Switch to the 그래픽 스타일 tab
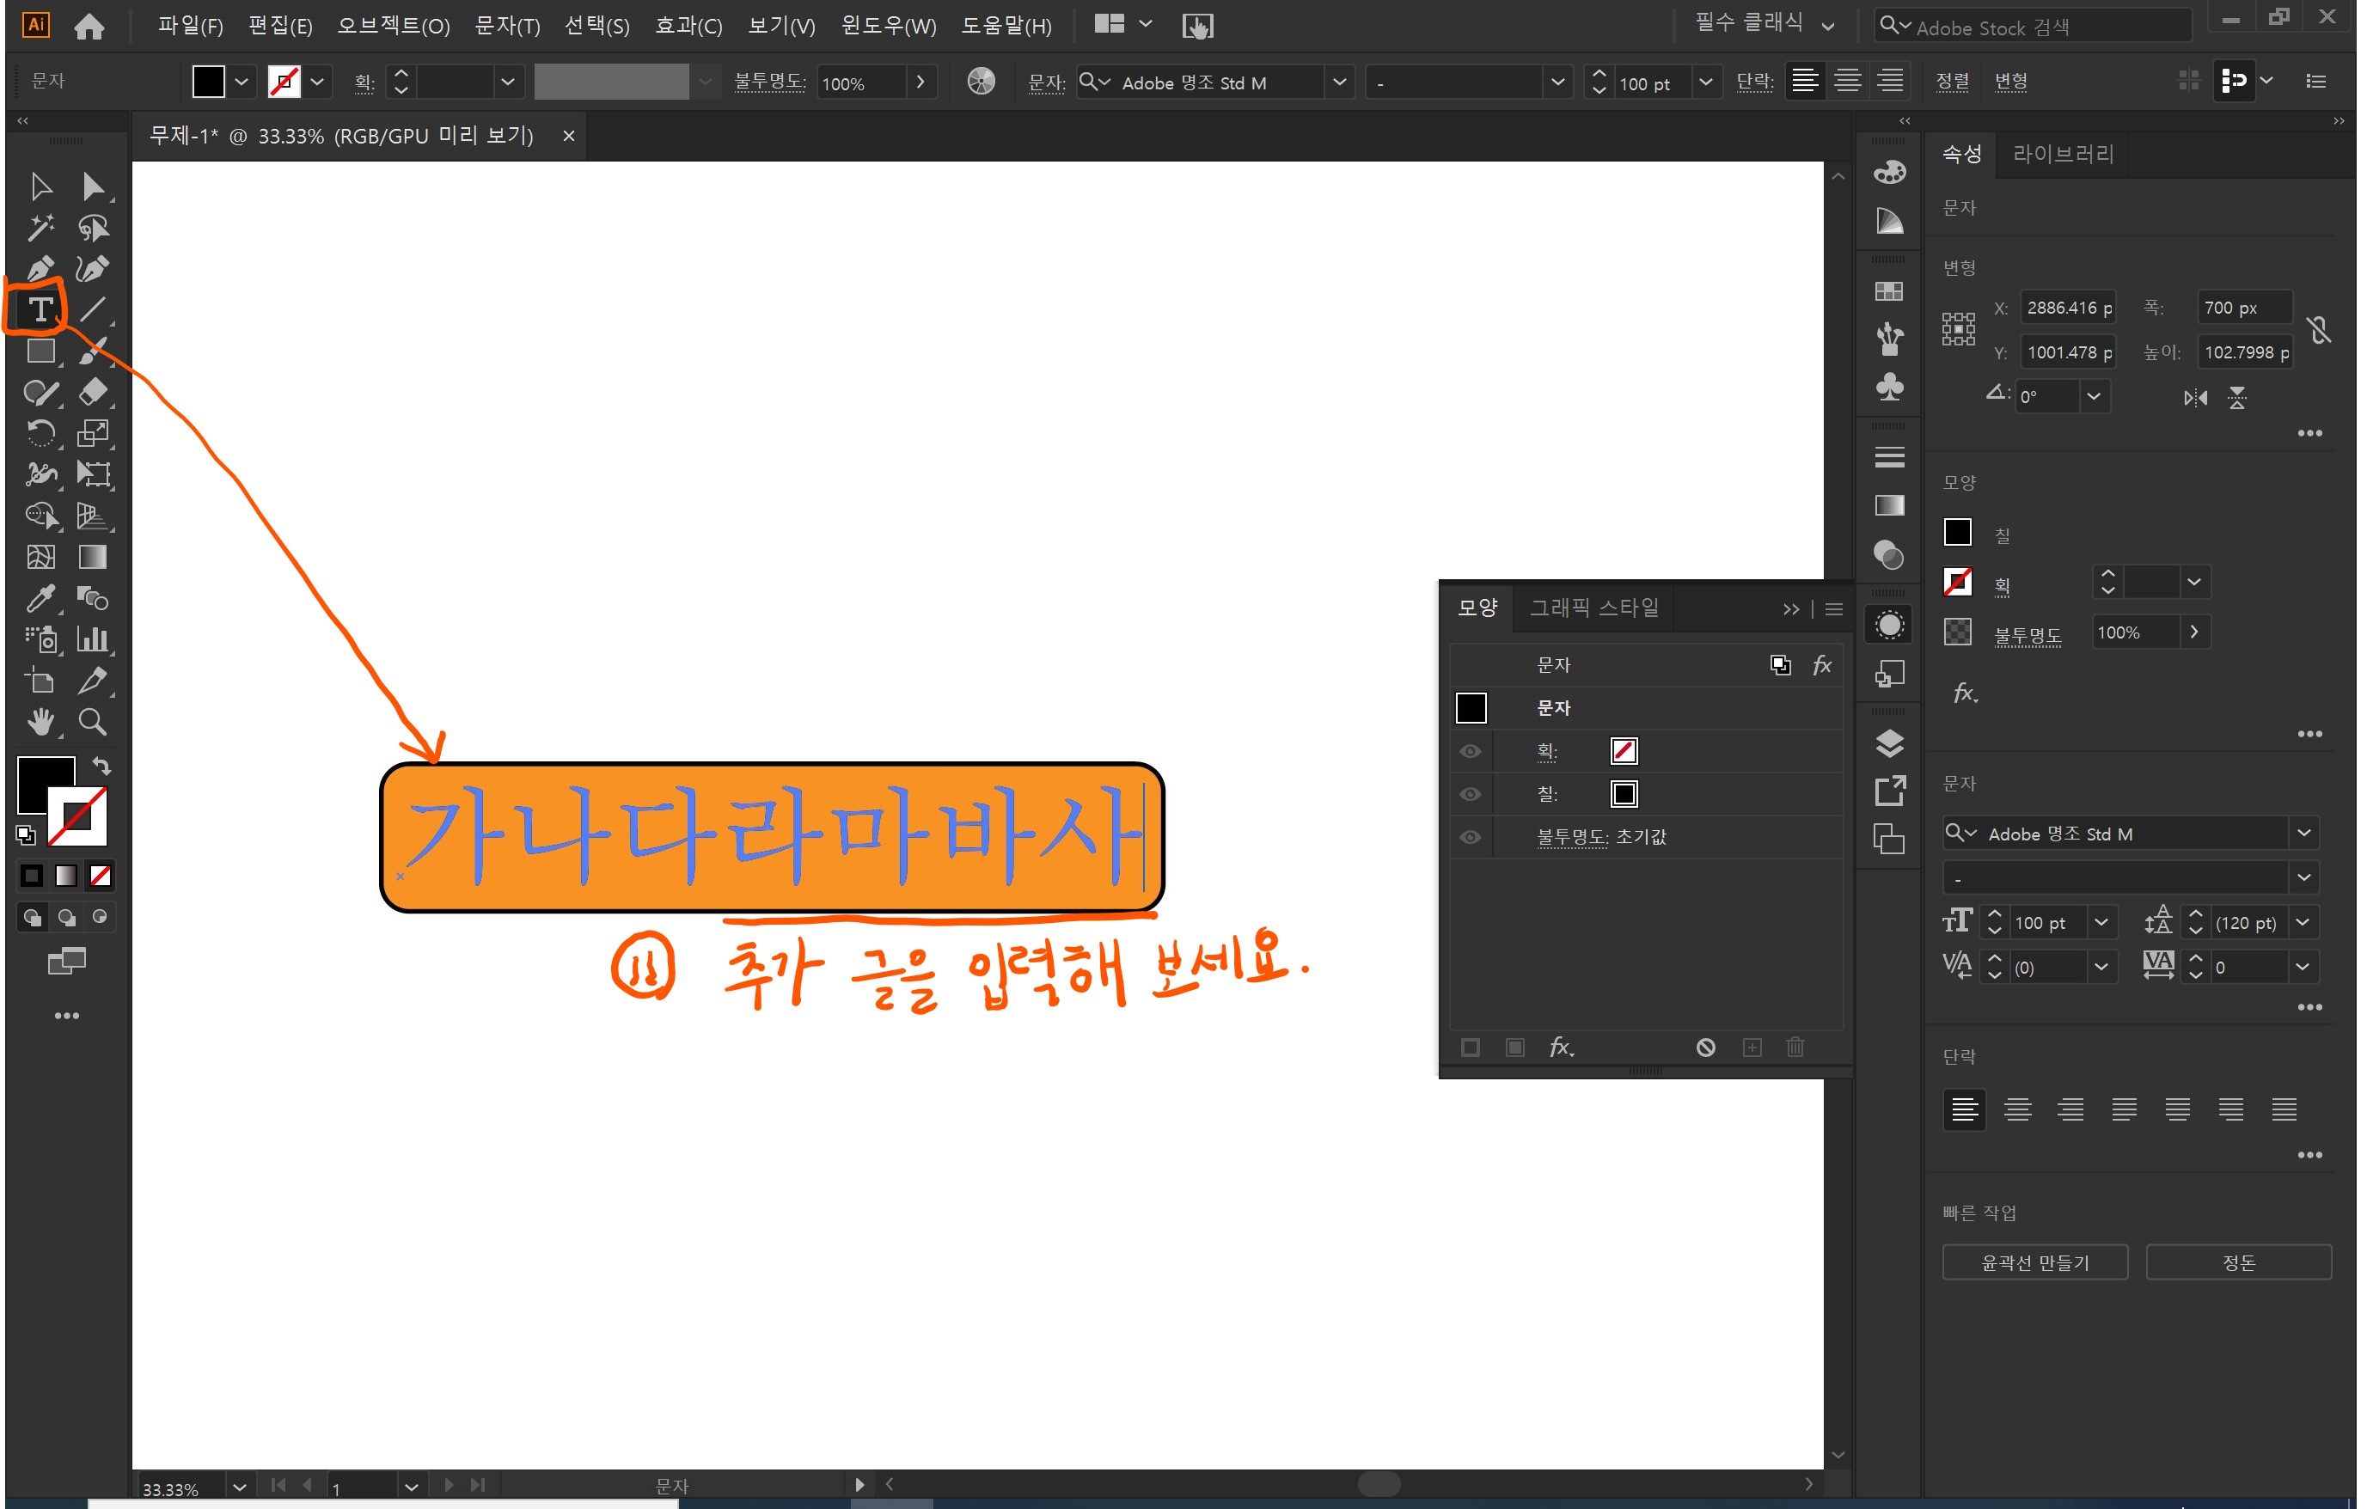The width and height of the screenshot is (2367, 1509). pyautogui.click(x=1593, y=608)
